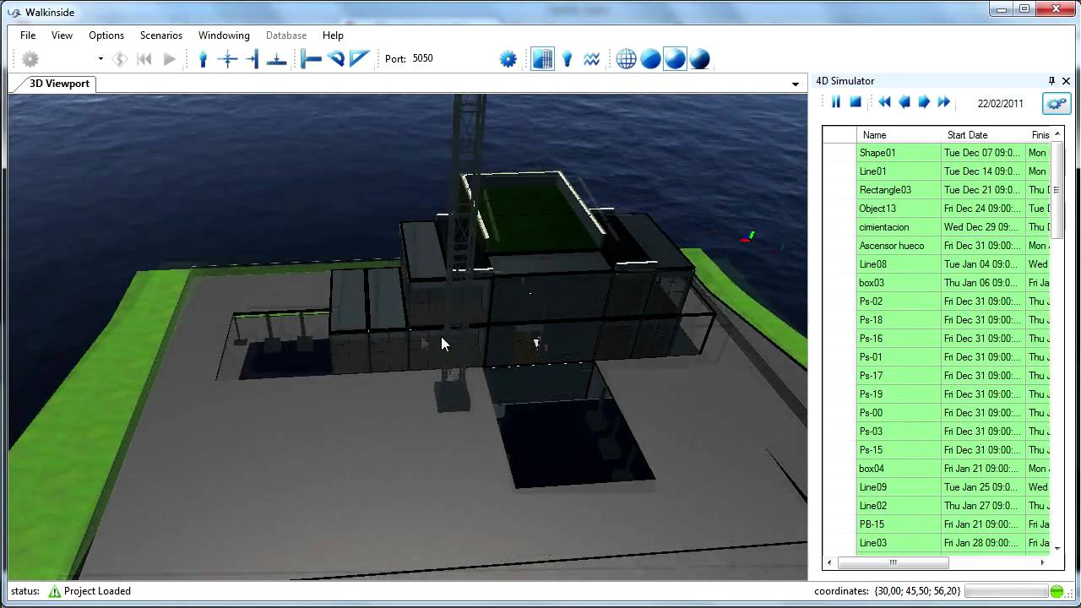The height and width of the screenshot is (608, 1081).
Task: Open the Help menu
Action: click(x=333, y=35)
